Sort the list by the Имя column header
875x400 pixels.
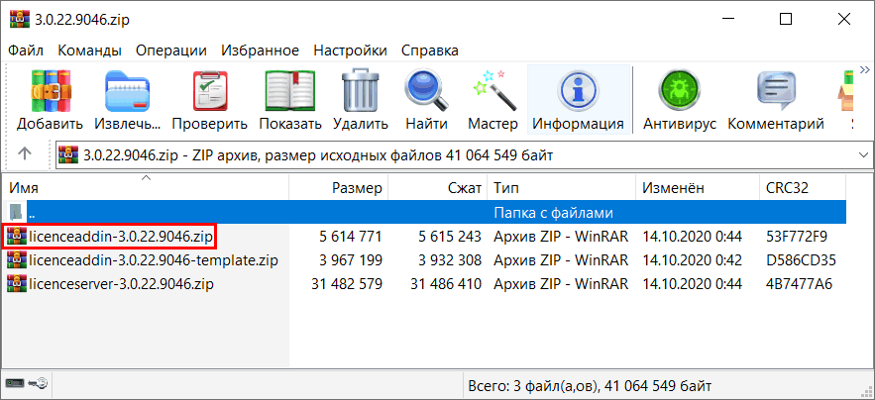click(145, 188)
